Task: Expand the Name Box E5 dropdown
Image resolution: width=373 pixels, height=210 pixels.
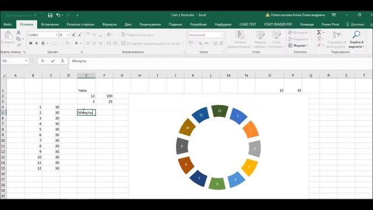Action: click(26, 61)
